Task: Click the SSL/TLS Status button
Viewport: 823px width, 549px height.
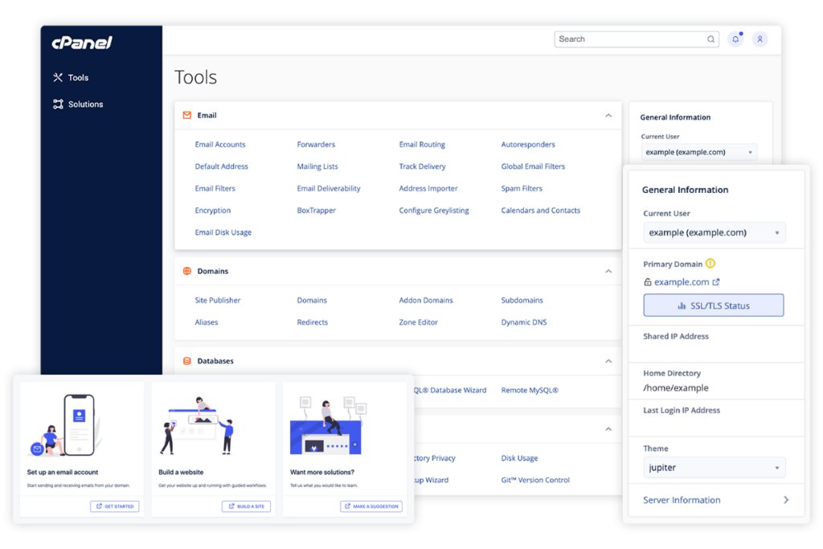Action: point(713,305)
